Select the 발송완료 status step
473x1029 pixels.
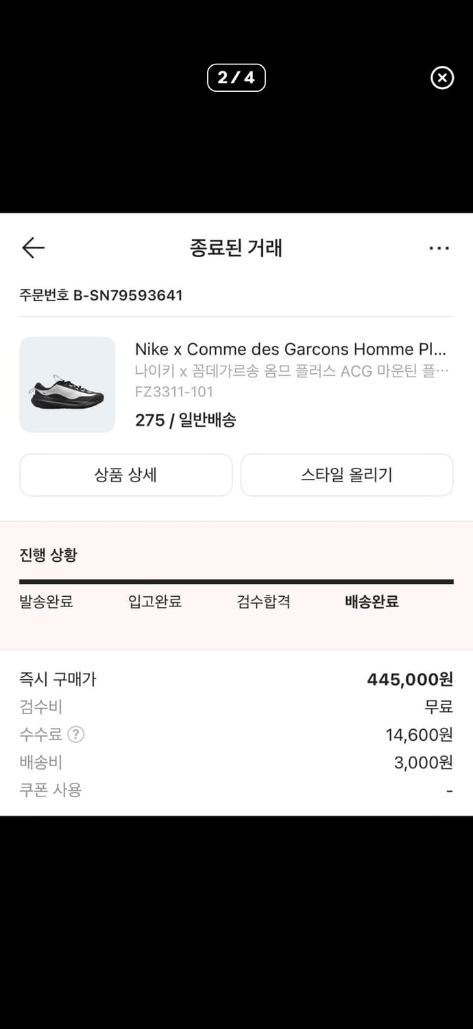(46, 602)
